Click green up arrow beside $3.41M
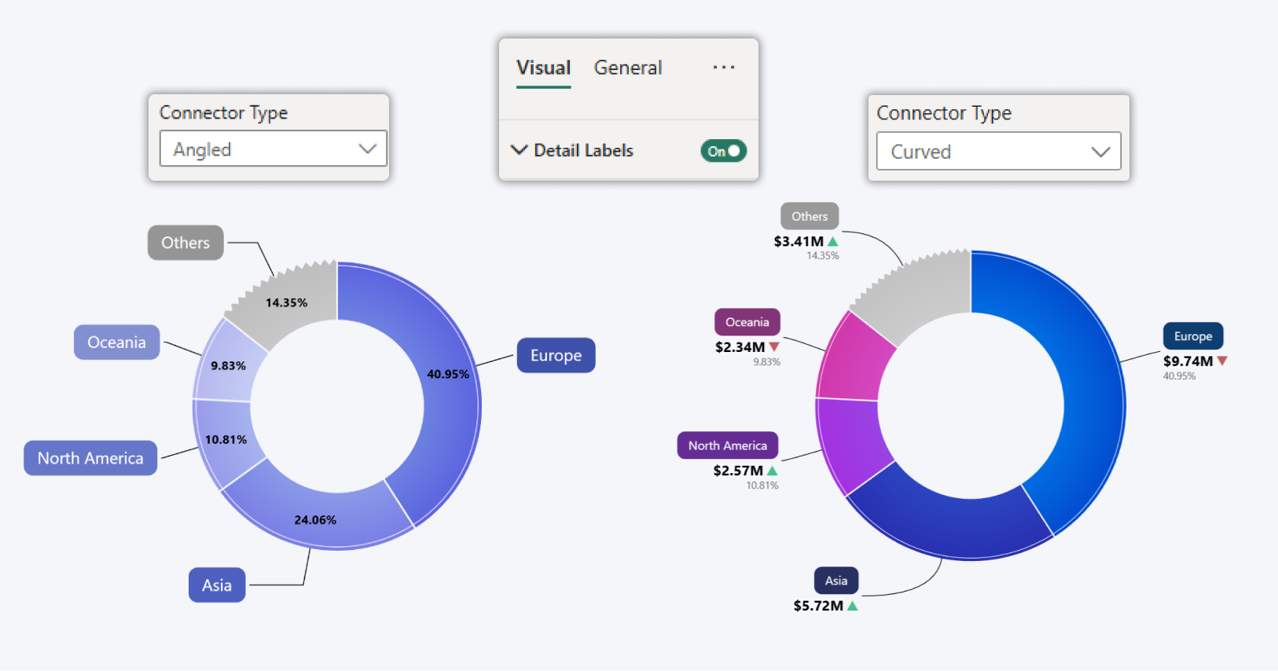This screenshot has height=671, width=1278. click(833, 241)
